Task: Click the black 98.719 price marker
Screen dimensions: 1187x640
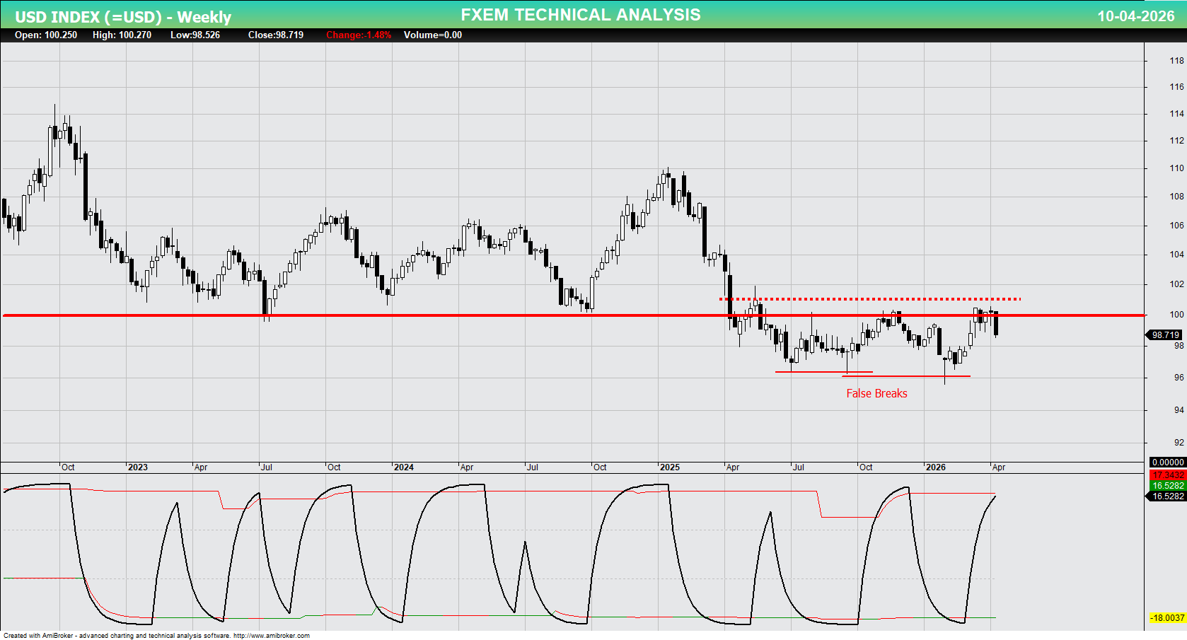Action: (x=1164, y=335)
